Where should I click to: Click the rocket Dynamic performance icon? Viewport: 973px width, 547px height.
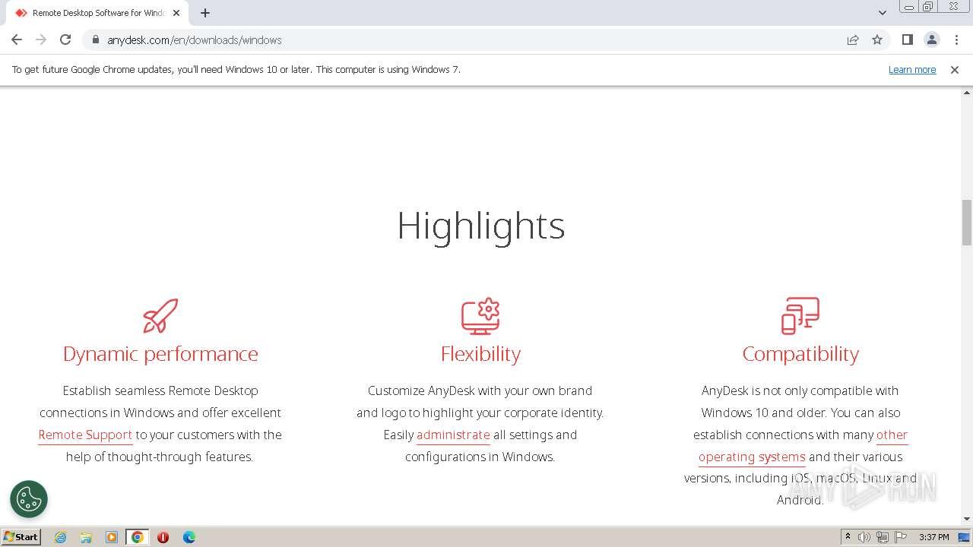point(160,315)
